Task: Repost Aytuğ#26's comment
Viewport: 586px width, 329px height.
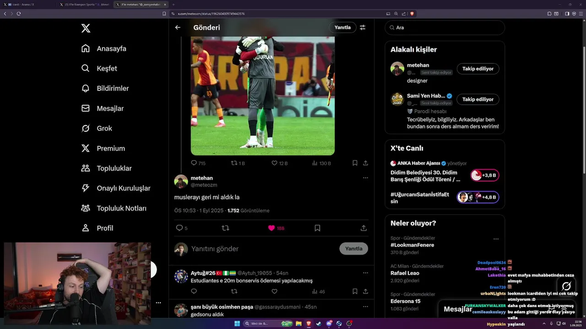Action: (234, 292)
